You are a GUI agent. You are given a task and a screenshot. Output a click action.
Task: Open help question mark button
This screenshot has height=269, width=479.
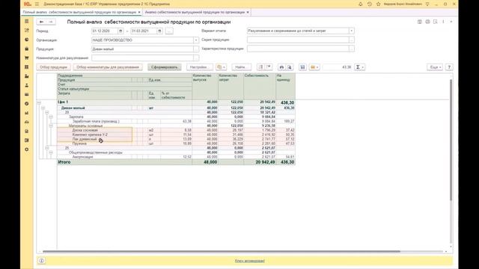449,67
